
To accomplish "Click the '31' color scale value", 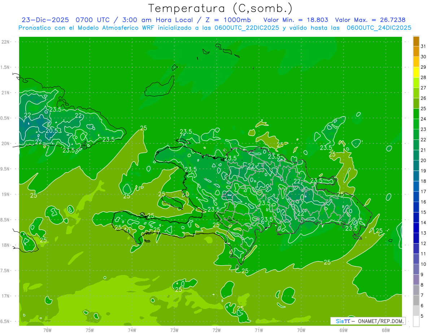I will click(424, 46).
